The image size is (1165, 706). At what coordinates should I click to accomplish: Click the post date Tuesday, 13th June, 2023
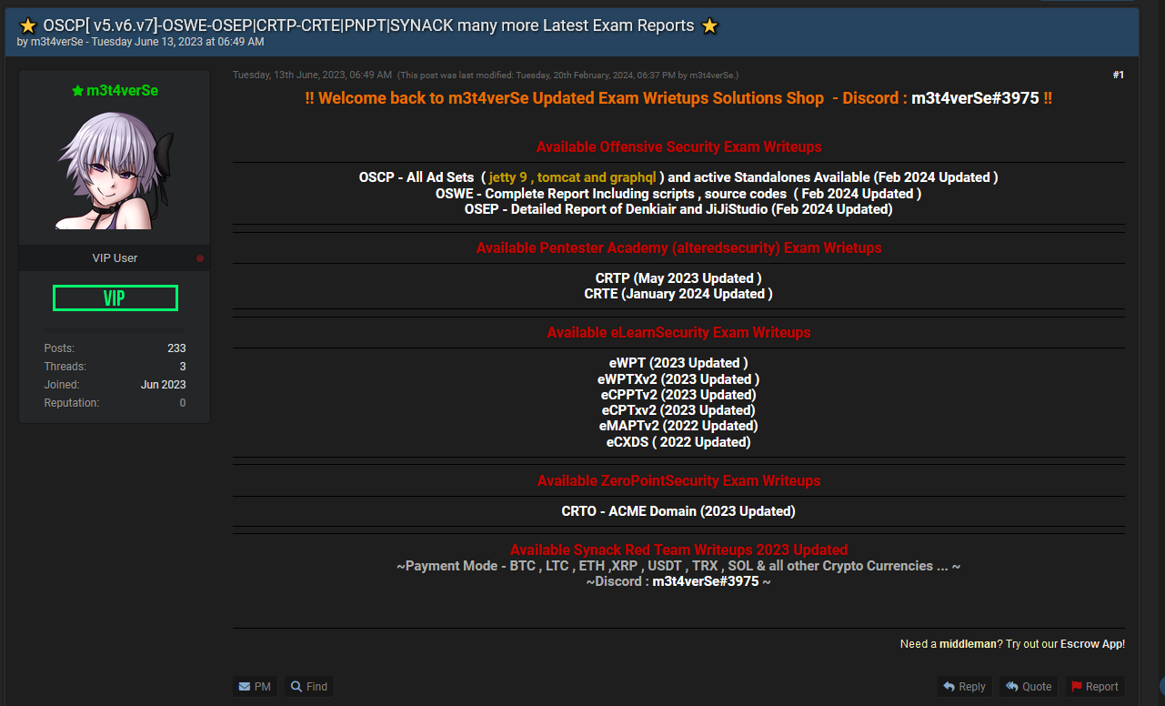(312, 75)
